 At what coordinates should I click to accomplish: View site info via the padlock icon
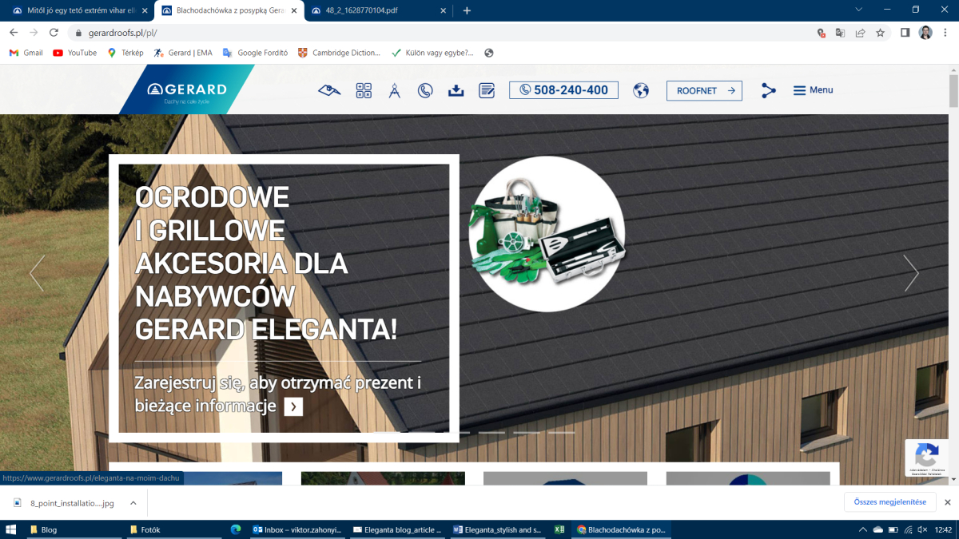coord(78,34)
